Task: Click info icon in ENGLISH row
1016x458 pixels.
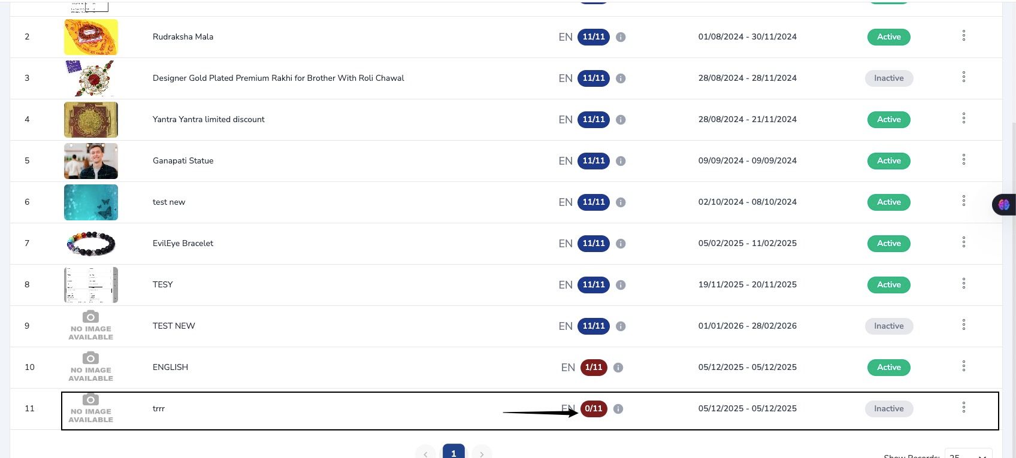Action: 618,368
